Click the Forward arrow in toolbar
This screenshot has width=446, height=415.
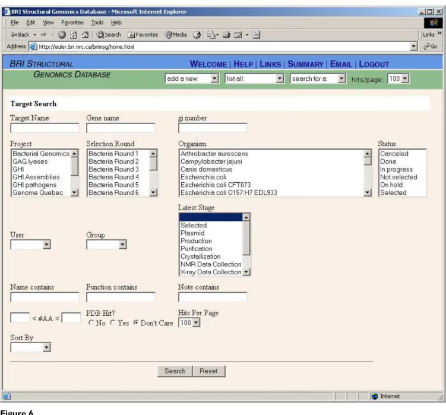[x=43, y=34]
